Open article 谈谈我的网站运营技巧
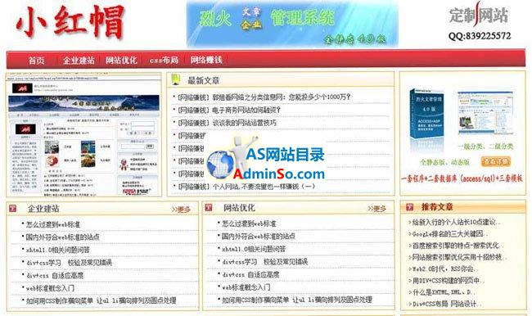Image resolution: width=532 pixels, height=316 pixels. pos(227,123)
